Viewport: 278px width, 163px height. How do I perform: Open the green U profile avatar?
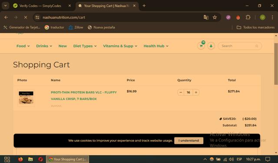coord(262,17)
